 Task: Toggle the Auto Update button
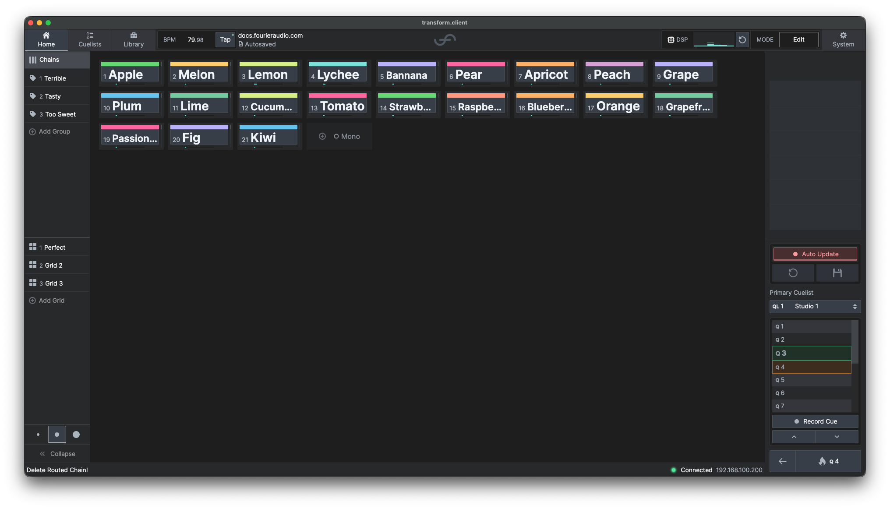pos(815,254)
